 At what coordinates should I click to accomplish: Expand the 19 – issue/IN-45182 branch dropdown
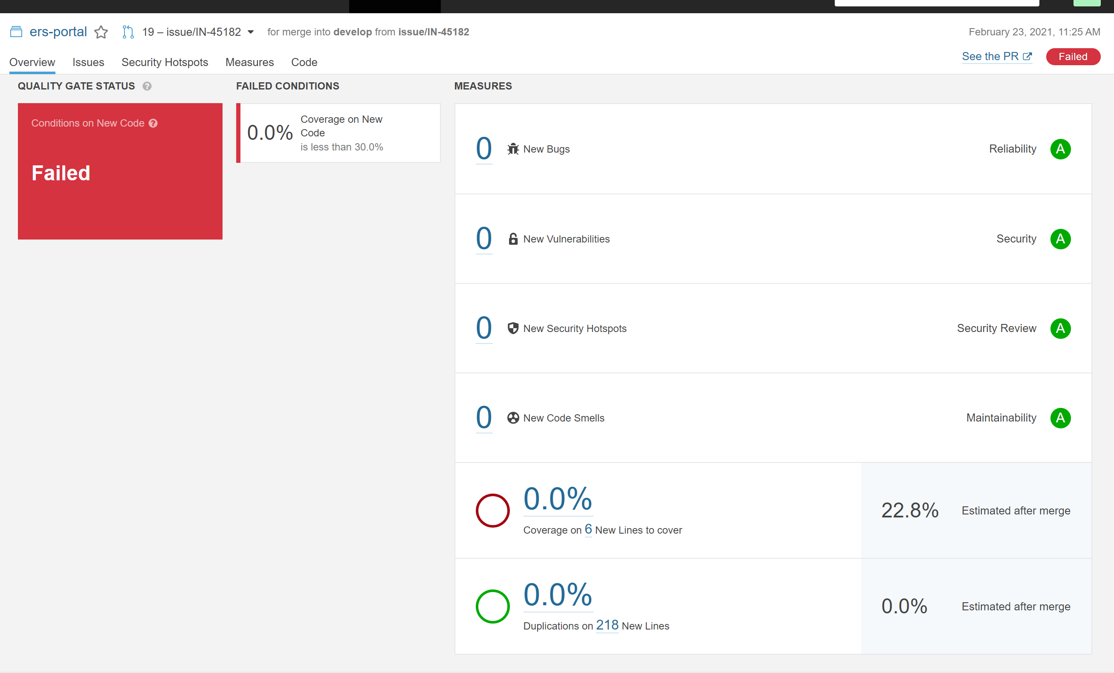[x=251, y=32]
